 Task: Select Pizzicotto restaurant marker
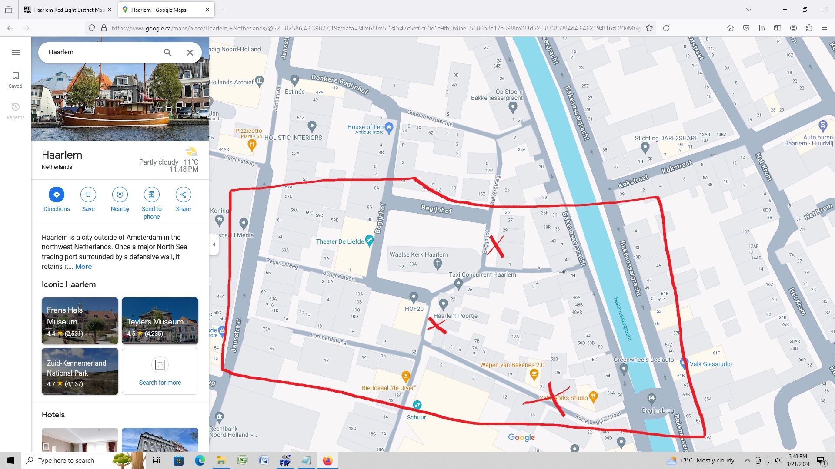(x=251, y=145)
